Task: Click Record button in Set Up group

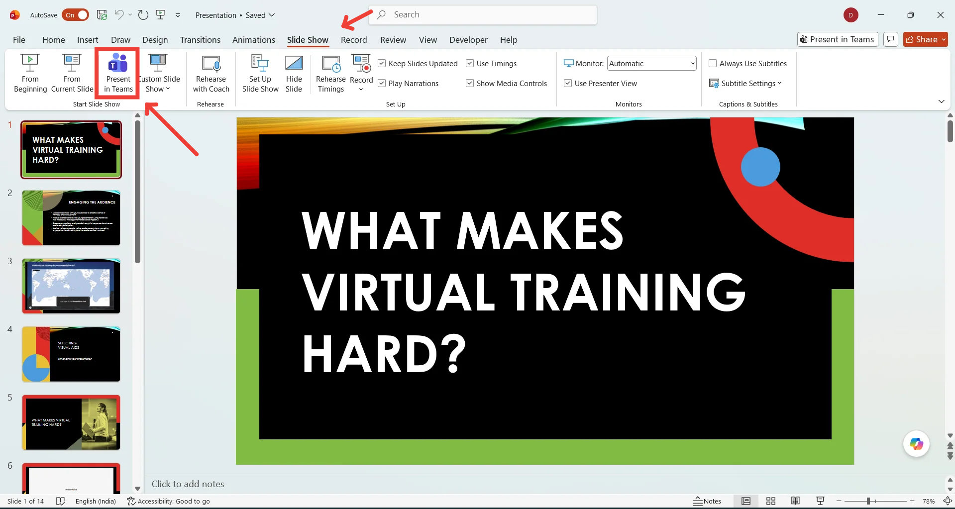Action: pyautogui.click(x=361, y=68)
